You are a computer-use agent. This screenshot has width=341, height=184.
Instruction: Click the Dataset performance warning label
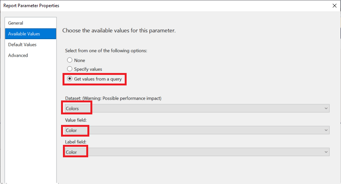tap(113, 98)
